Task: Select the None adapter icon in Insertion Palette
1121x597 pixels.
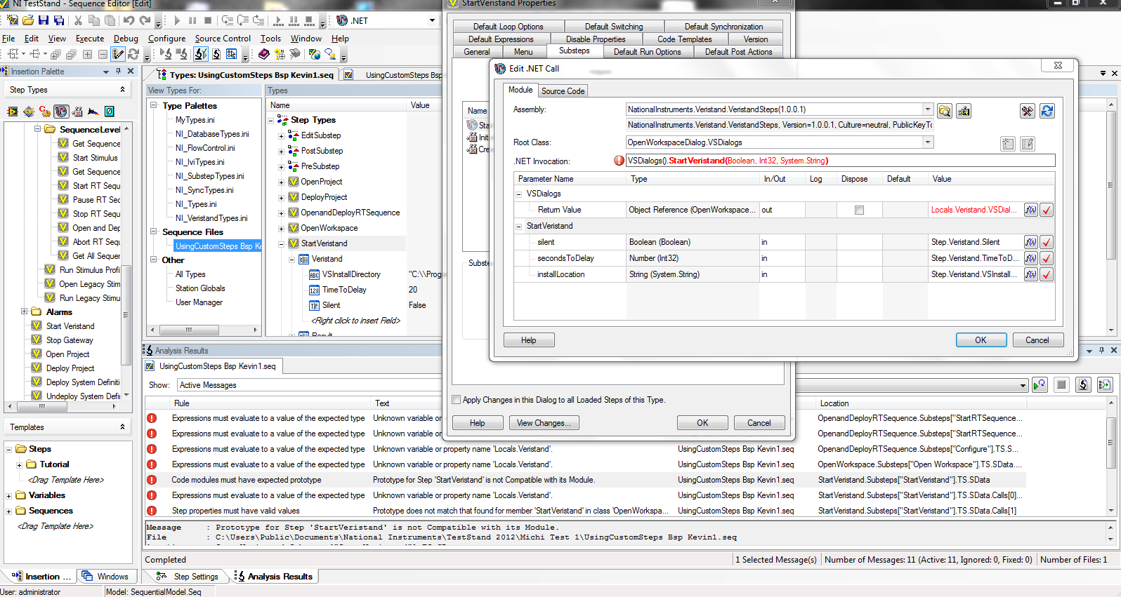Action: coord(110,111)
